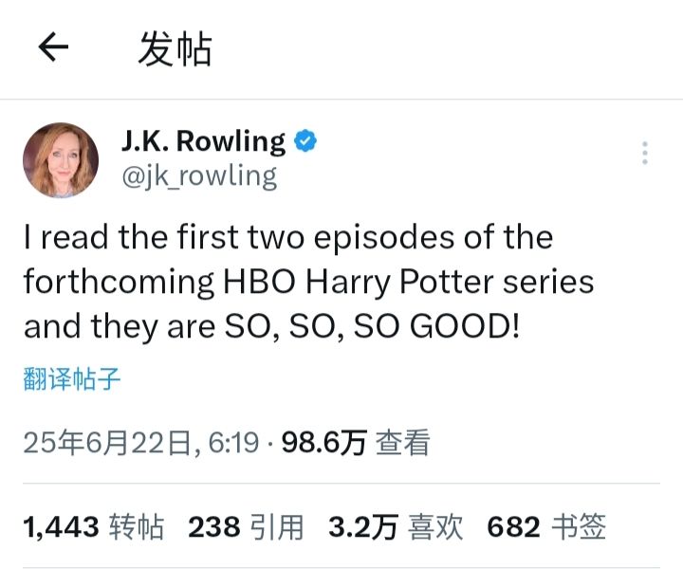Go back using the left arrow icon
683x569 pixels.
point(53,46)
